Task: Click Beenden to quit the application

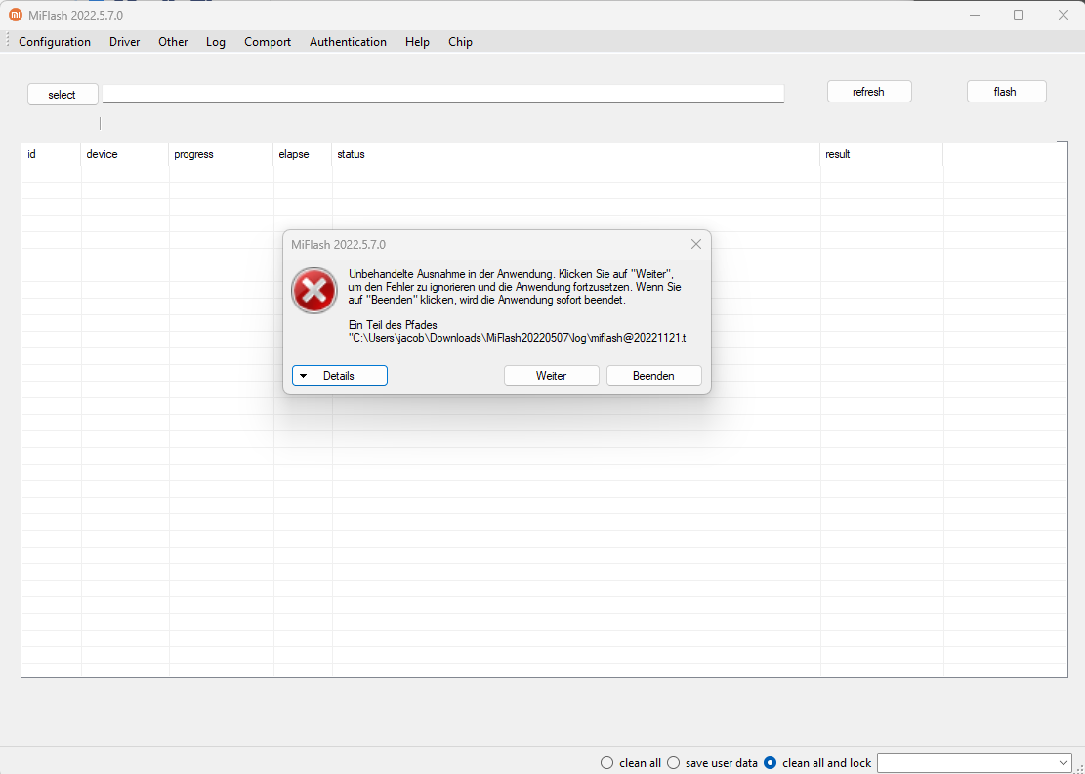Action: coord(653,376)
